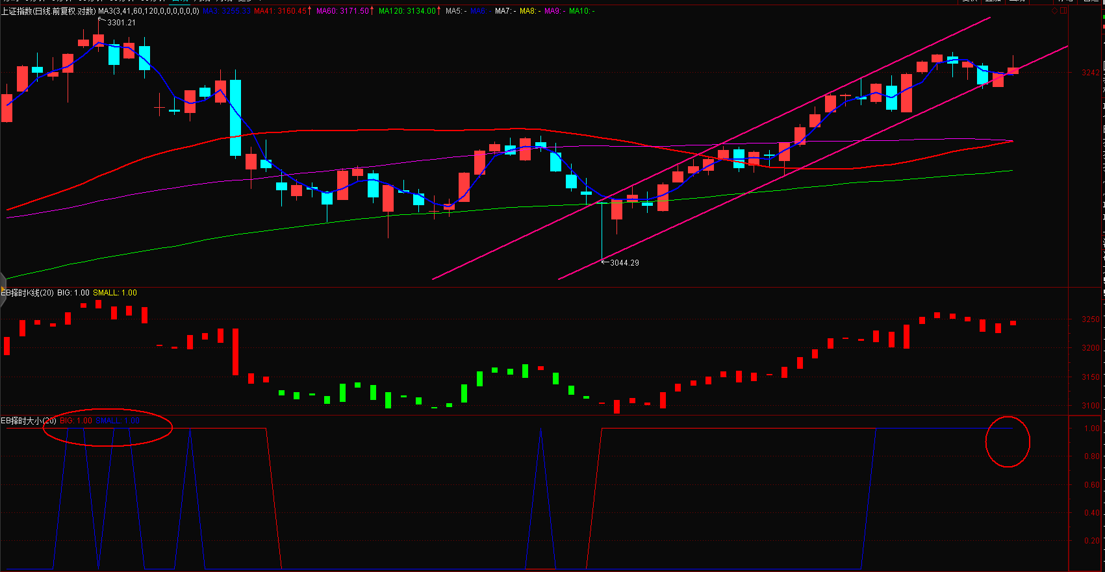Click the EB择时K线(20) sub-chart title

27,293
